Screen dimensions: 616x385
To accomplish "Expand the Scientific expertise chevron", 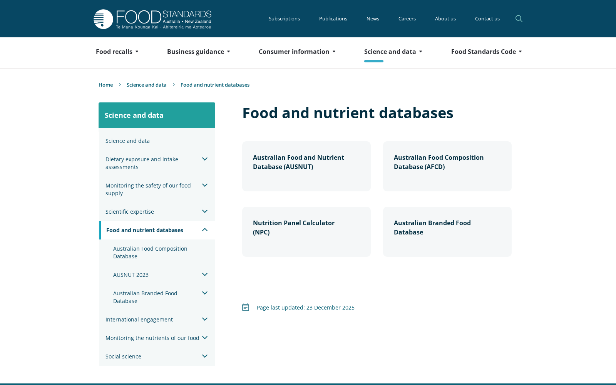I will coord(205,211).
